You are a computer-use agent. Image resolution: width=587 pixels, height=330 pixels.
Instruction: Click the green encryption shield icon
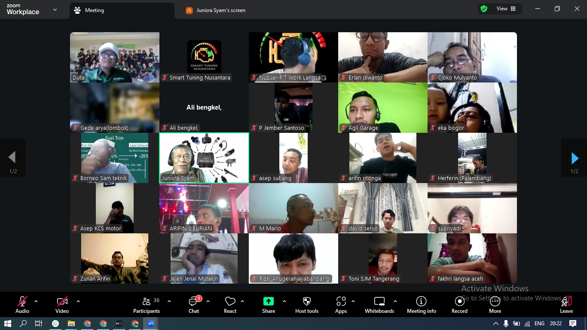pos(484,9)
